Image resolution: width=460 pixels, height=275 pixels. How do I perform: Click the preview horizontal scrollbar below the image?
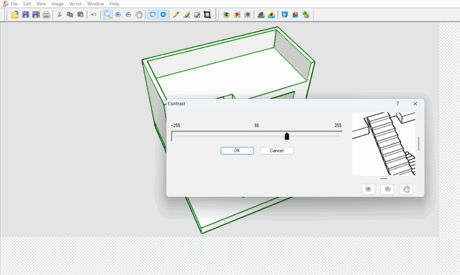384,179
